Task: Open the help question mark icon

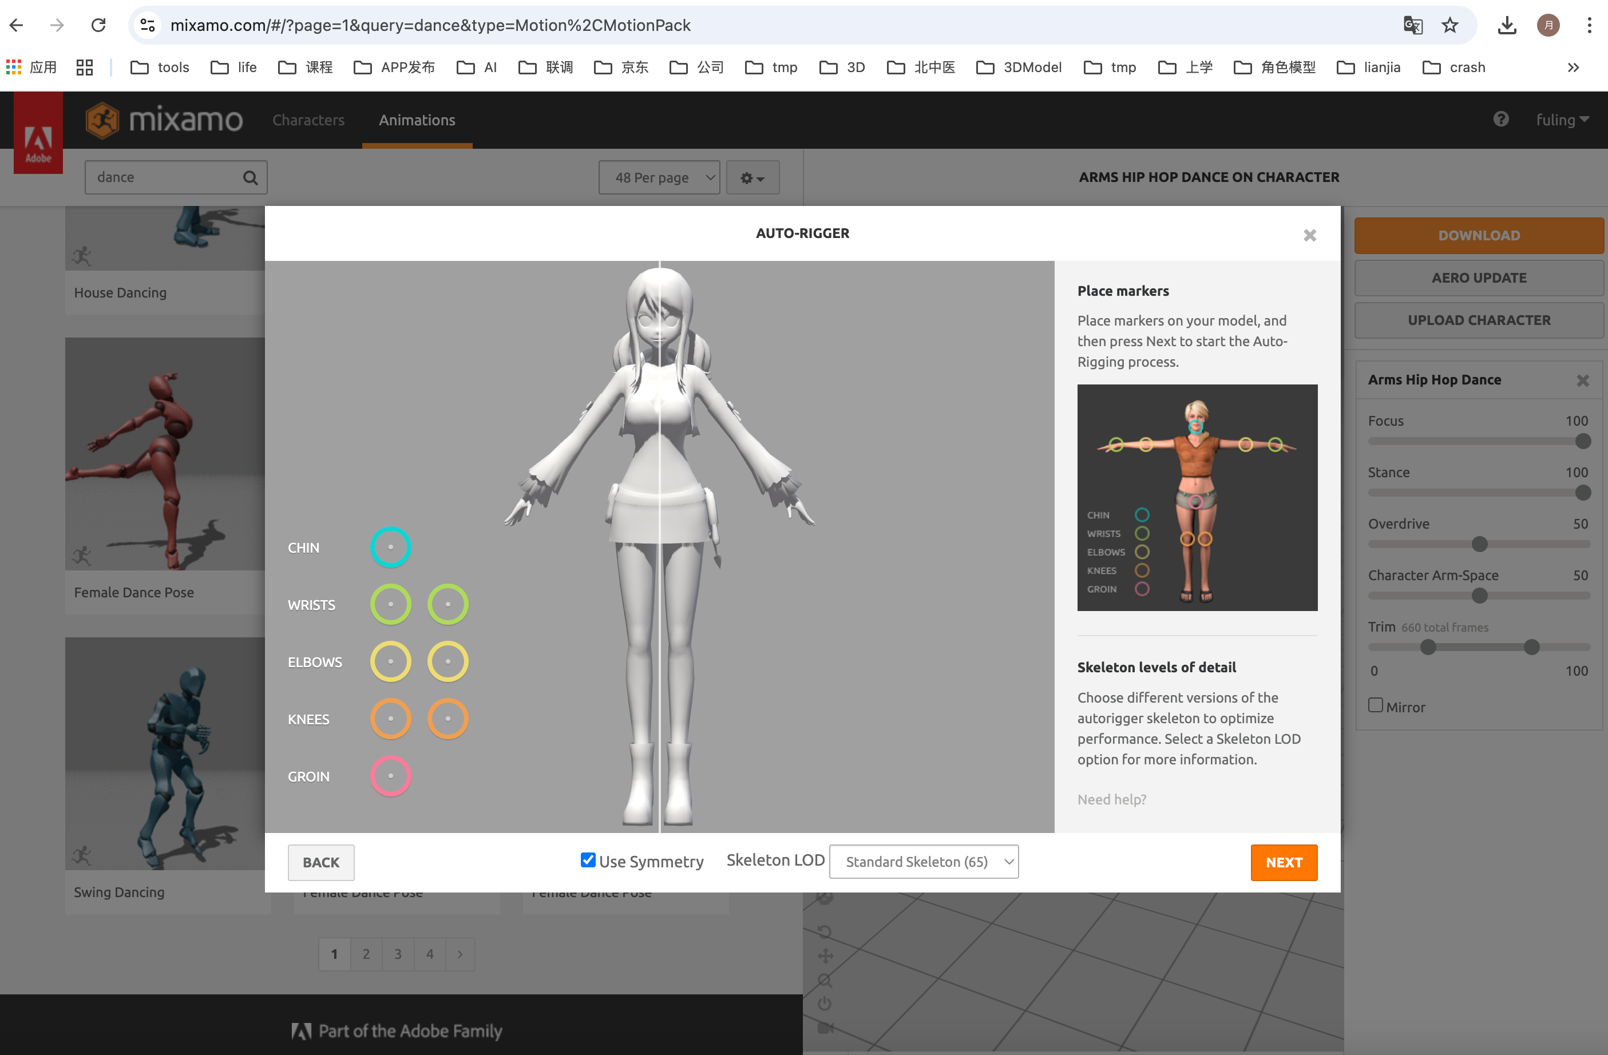Action: pyautogui.click(x=1500, y=120)
